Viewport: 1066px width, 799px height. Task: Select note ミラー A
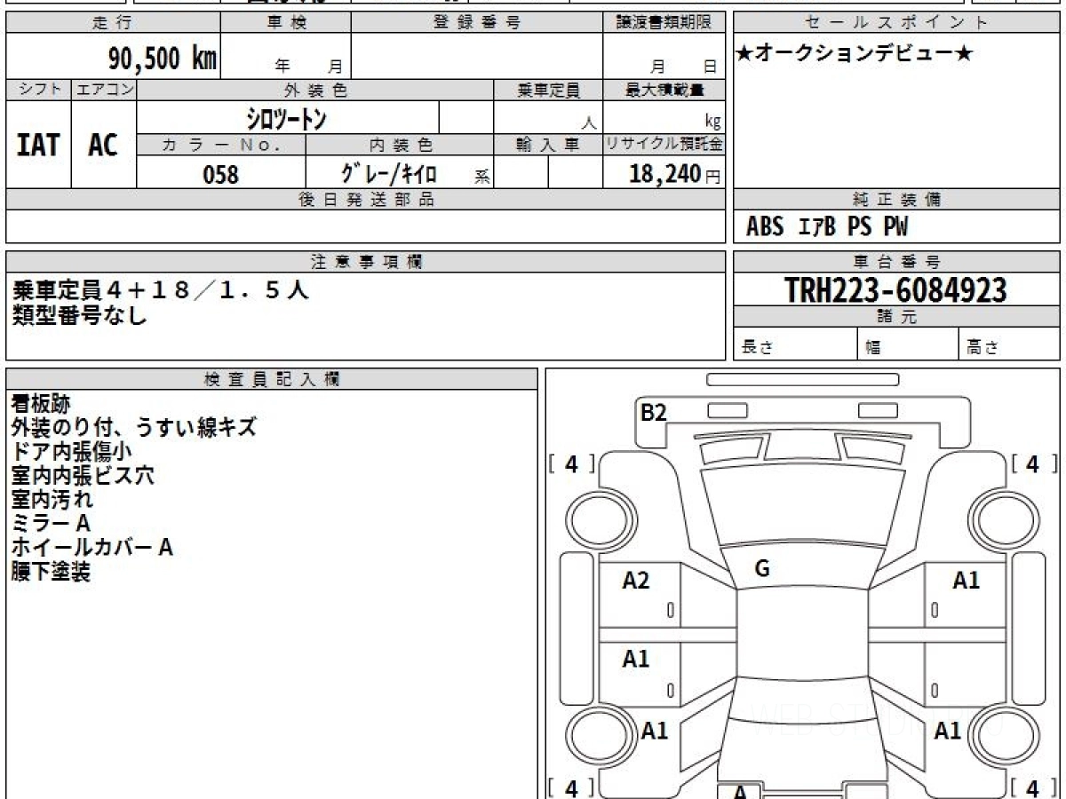(51, 523)
